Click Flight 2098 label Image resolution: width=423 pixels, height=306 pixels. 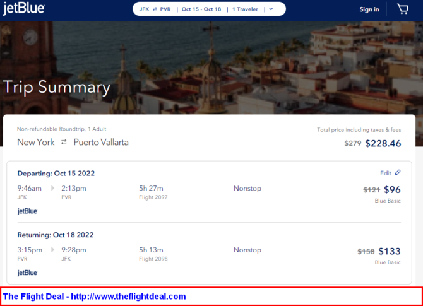[x=153, y=259]
